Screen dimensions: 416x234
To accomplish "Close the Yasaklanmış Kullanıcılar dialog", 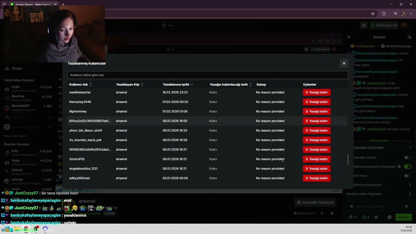I will [x=344, y=63].
